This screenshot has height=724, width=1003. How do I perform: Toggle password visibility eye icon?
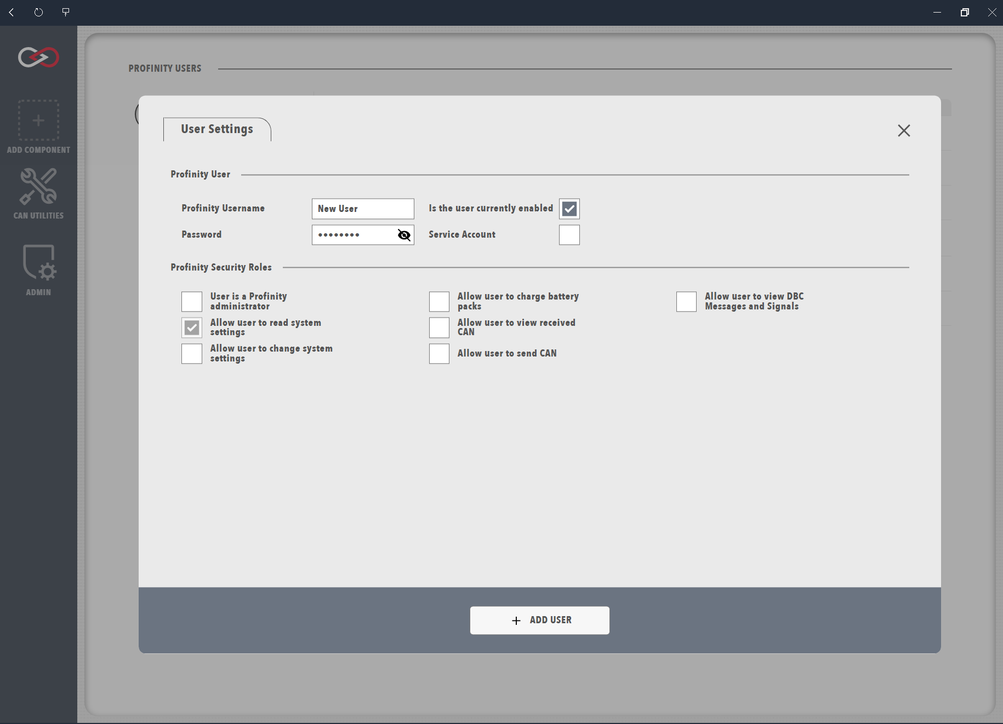click(x=404, y=235)
